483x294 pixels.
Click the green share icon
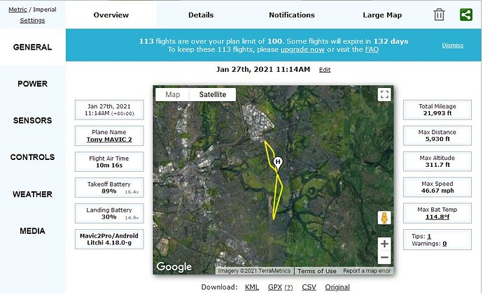point(465,15)
